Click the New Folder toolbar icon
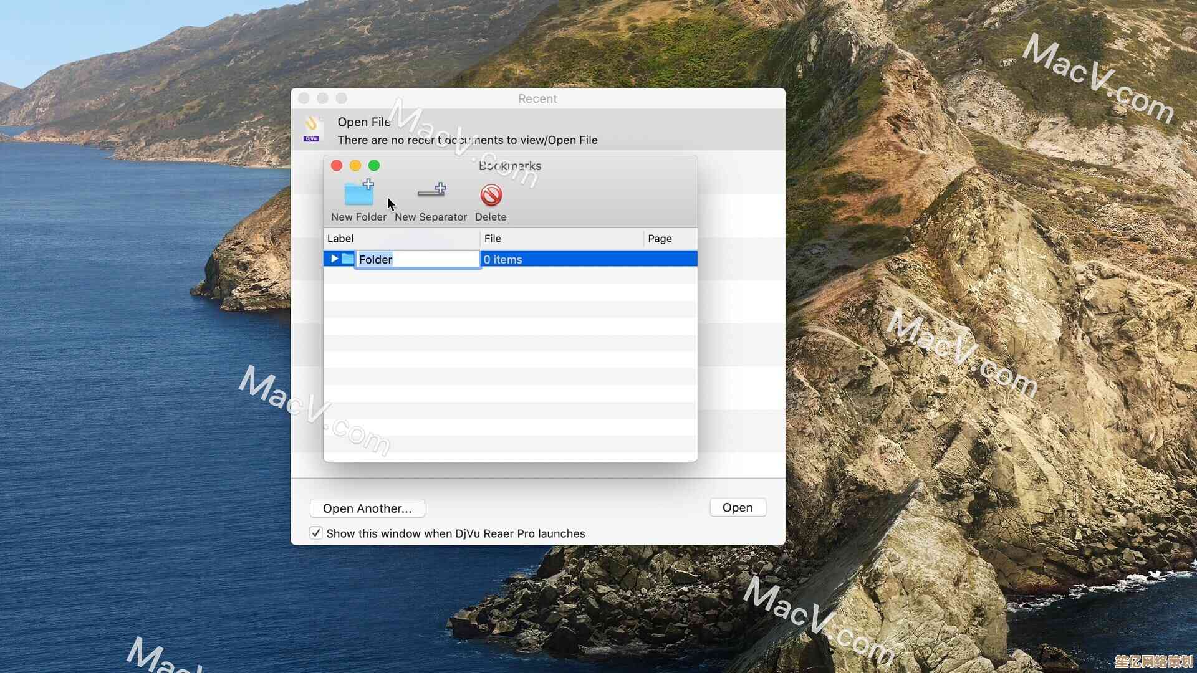 [359, 194]
